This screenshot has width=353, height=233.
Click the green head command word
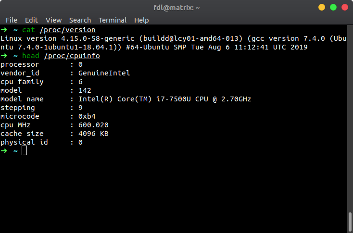(31, 56)
